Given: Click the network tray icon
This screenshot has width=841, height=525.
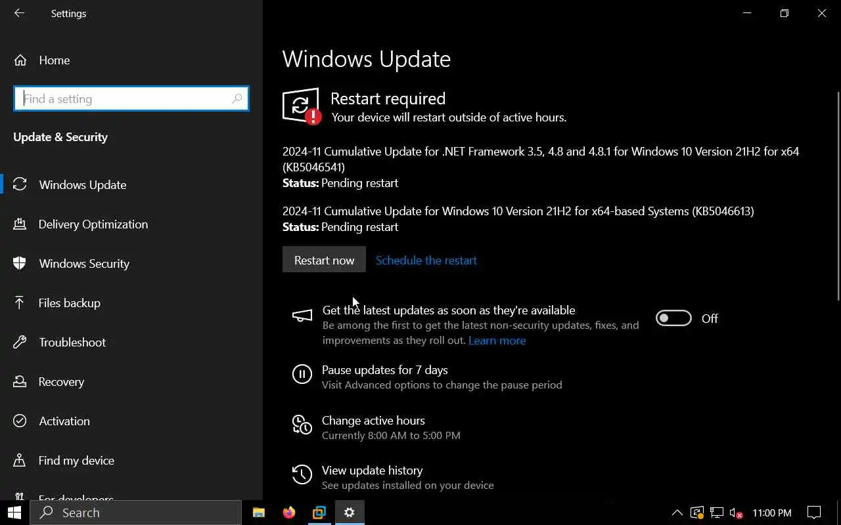Looking at the screenshot, I should (717, 513).
